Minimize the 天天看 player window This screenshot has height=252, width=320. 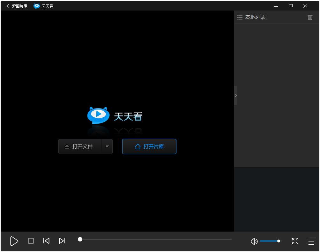coord(276,6)
